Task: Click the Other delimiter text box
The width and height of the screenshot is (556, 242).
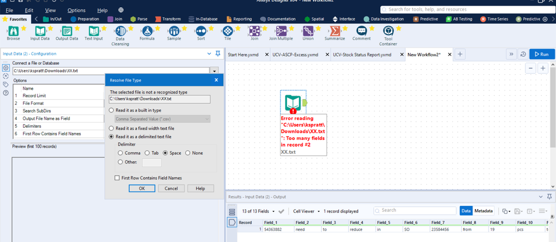Action: (152, 162)
